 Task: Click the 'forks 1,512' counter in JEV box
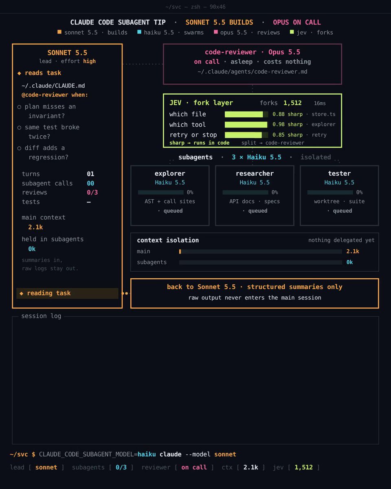[281, 103]
